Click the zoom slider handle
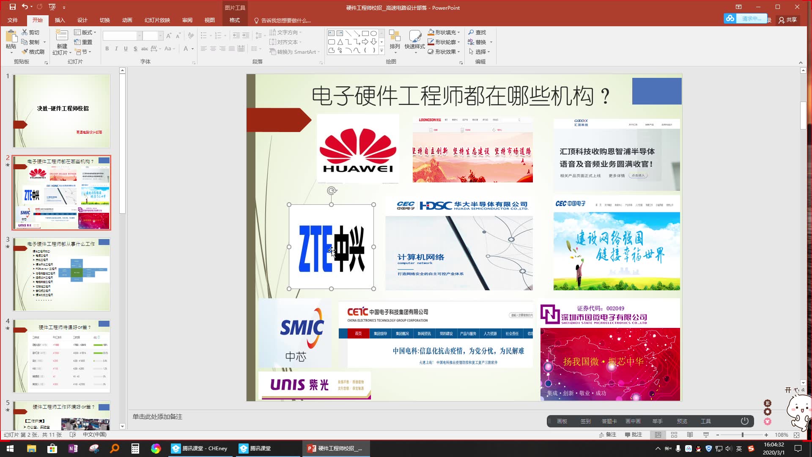 pos(742,435)
